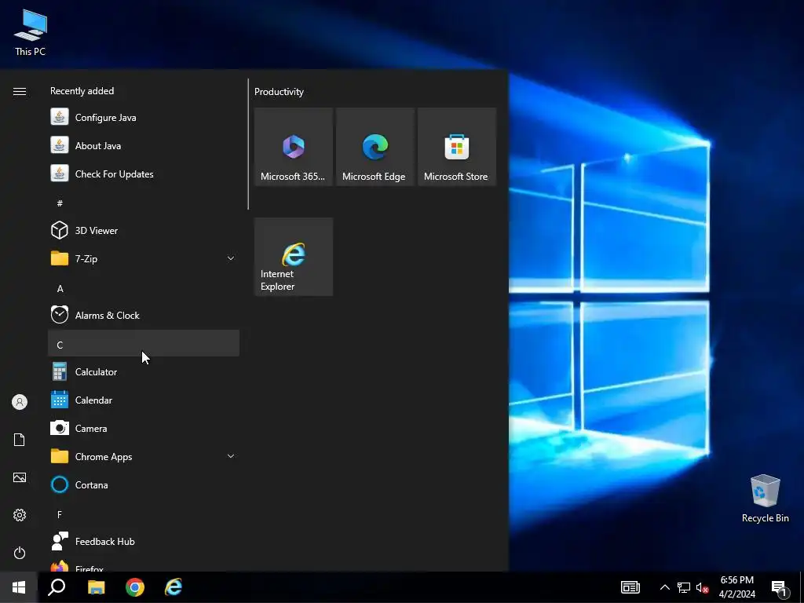Expand the Start menu hamburger
The width and height of the screenshot is (804, 603).
pos(20,91)
